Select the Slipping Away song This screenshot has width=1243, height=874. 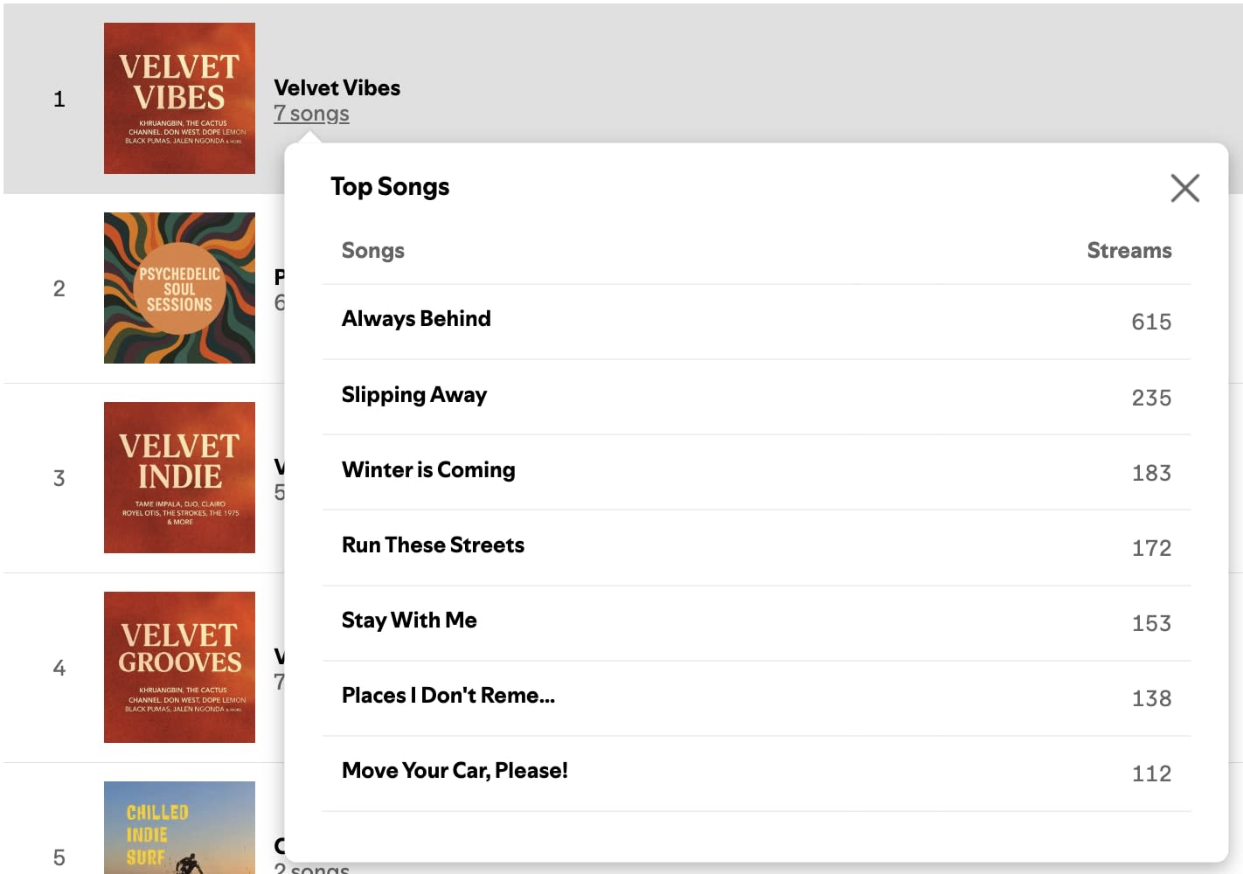(414, 395)
